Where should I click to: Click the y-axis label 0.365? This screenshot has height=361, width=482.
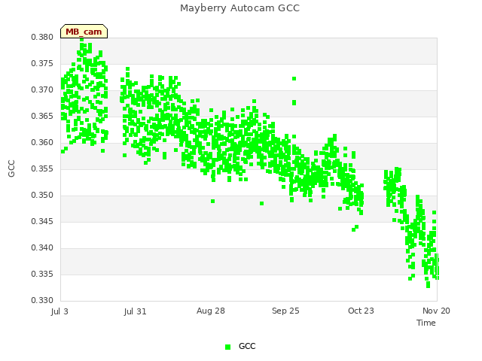tap(42, 117)
